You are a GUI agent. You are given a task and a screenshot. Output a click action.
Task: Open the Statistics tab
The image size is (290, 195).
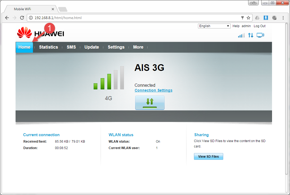click(49, 47)
